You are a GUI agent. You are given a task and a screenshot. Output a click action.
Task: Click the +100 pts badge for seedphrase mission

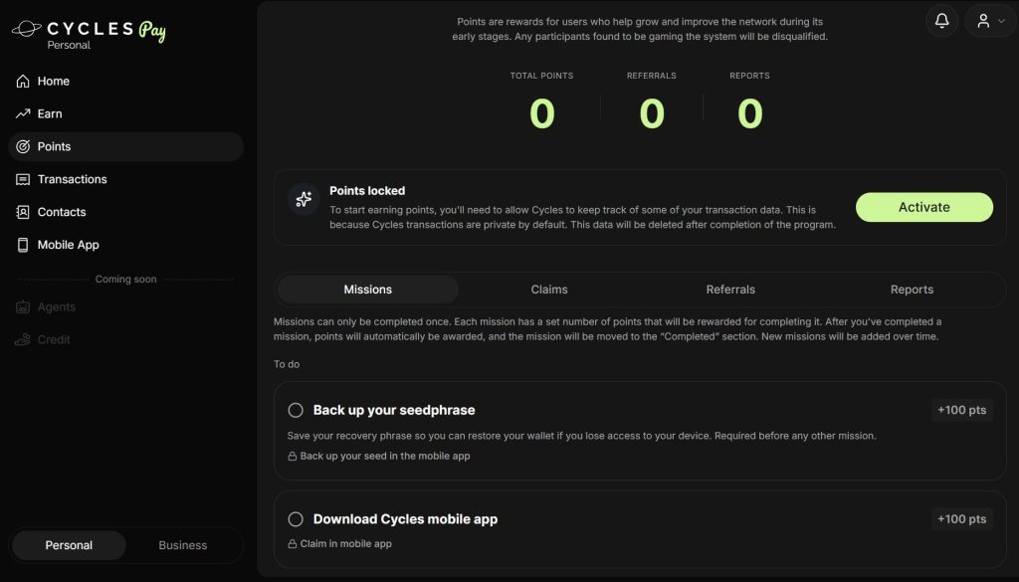[962, 411]
